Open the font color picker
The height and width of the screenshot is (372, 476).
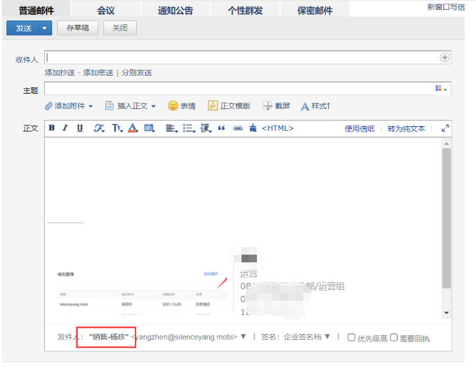pos(133,128)
